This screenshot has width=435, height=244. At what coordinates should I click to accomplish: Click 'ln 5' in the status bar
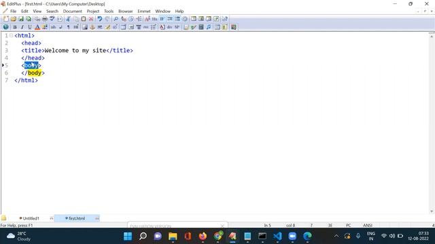[x=267, y=226]
